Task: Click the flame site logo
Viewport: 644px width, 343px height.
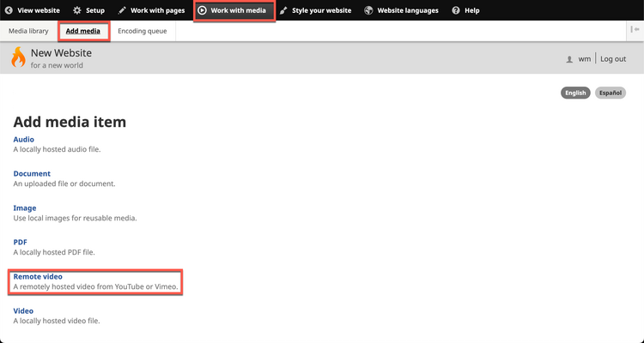Action: coord(18,57)
